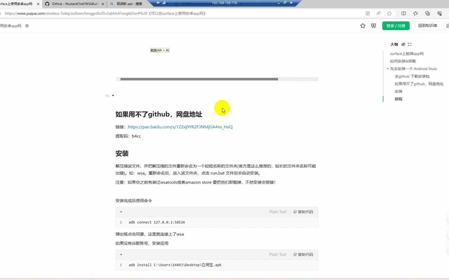Click the 注意 paragraph about wsatools and amazon store

click(x=195, y=182)
